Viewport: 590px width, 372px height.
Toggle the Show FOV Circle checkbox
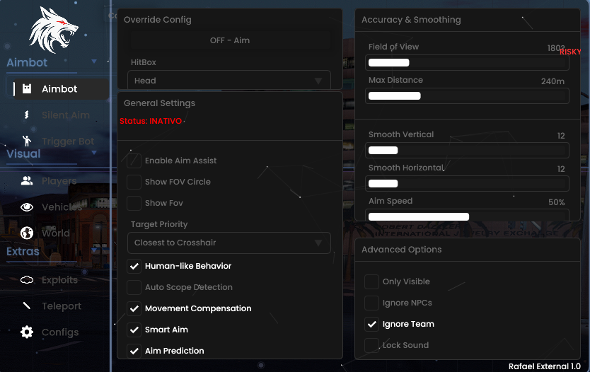pos(134,182)
